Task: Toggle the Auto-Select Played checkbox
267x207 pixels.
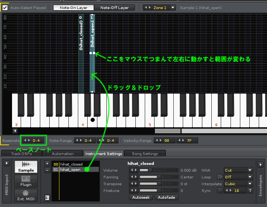Action: [x=5, y=8]
